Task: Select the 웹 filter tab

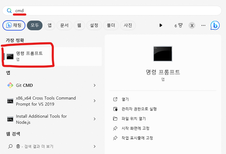Action: (x=79, y=25)
